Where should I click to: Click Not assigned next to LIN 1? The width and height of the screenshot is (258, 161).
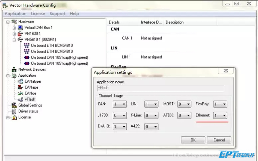point(152,57)
